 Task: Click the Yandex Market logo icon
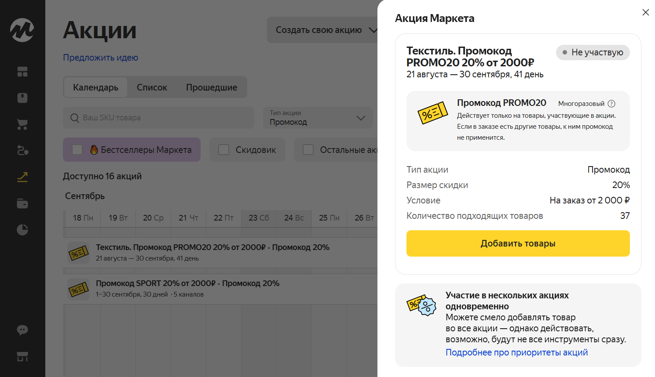22,30
